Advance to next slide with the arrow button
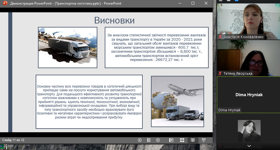The width and height of the screenshot is (280, 150). click(158, 140)
